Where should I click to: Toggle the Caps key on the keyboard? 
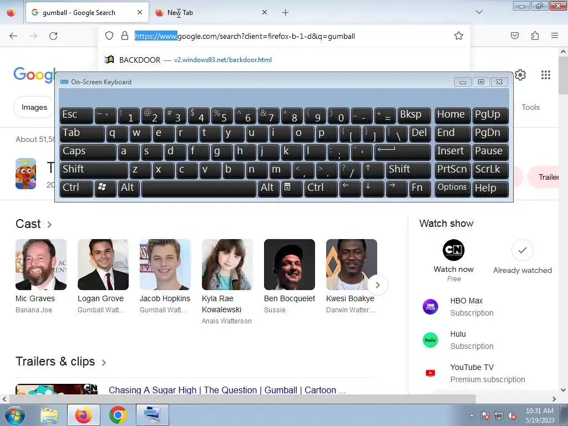click(x=88, y=152)
